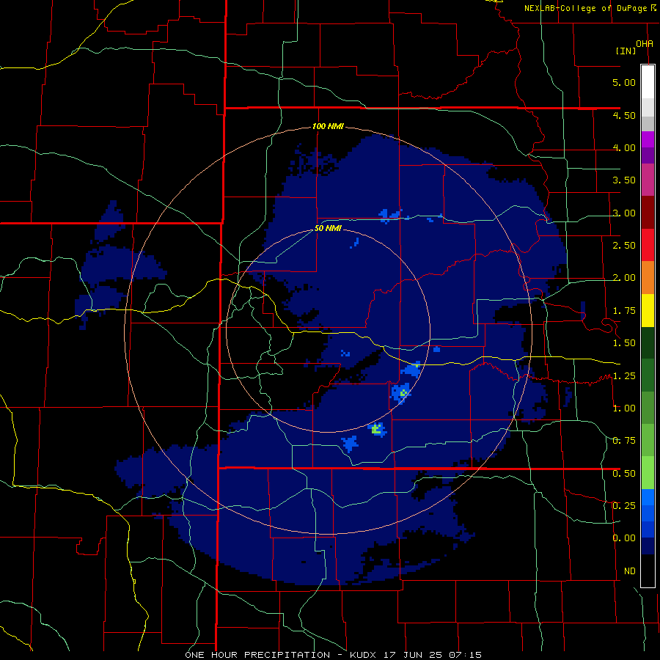Select the 4.50 legend value
This screenshot has width=660, height=660.
pyautogui.click(x=624, y=115)
